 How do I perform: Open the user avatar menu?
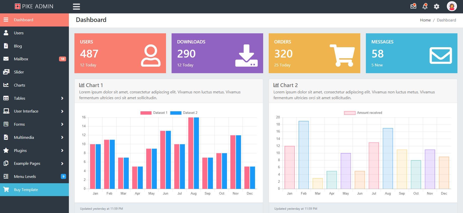point(452,6)
